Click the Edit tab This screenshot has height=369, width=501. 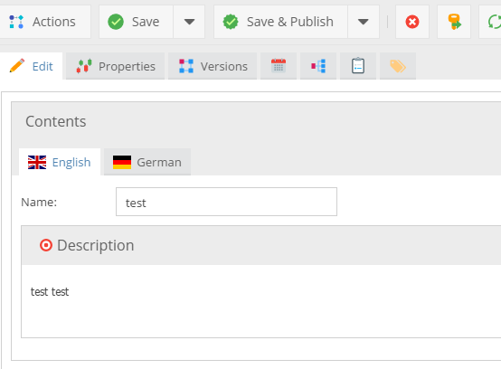(31, 66)
